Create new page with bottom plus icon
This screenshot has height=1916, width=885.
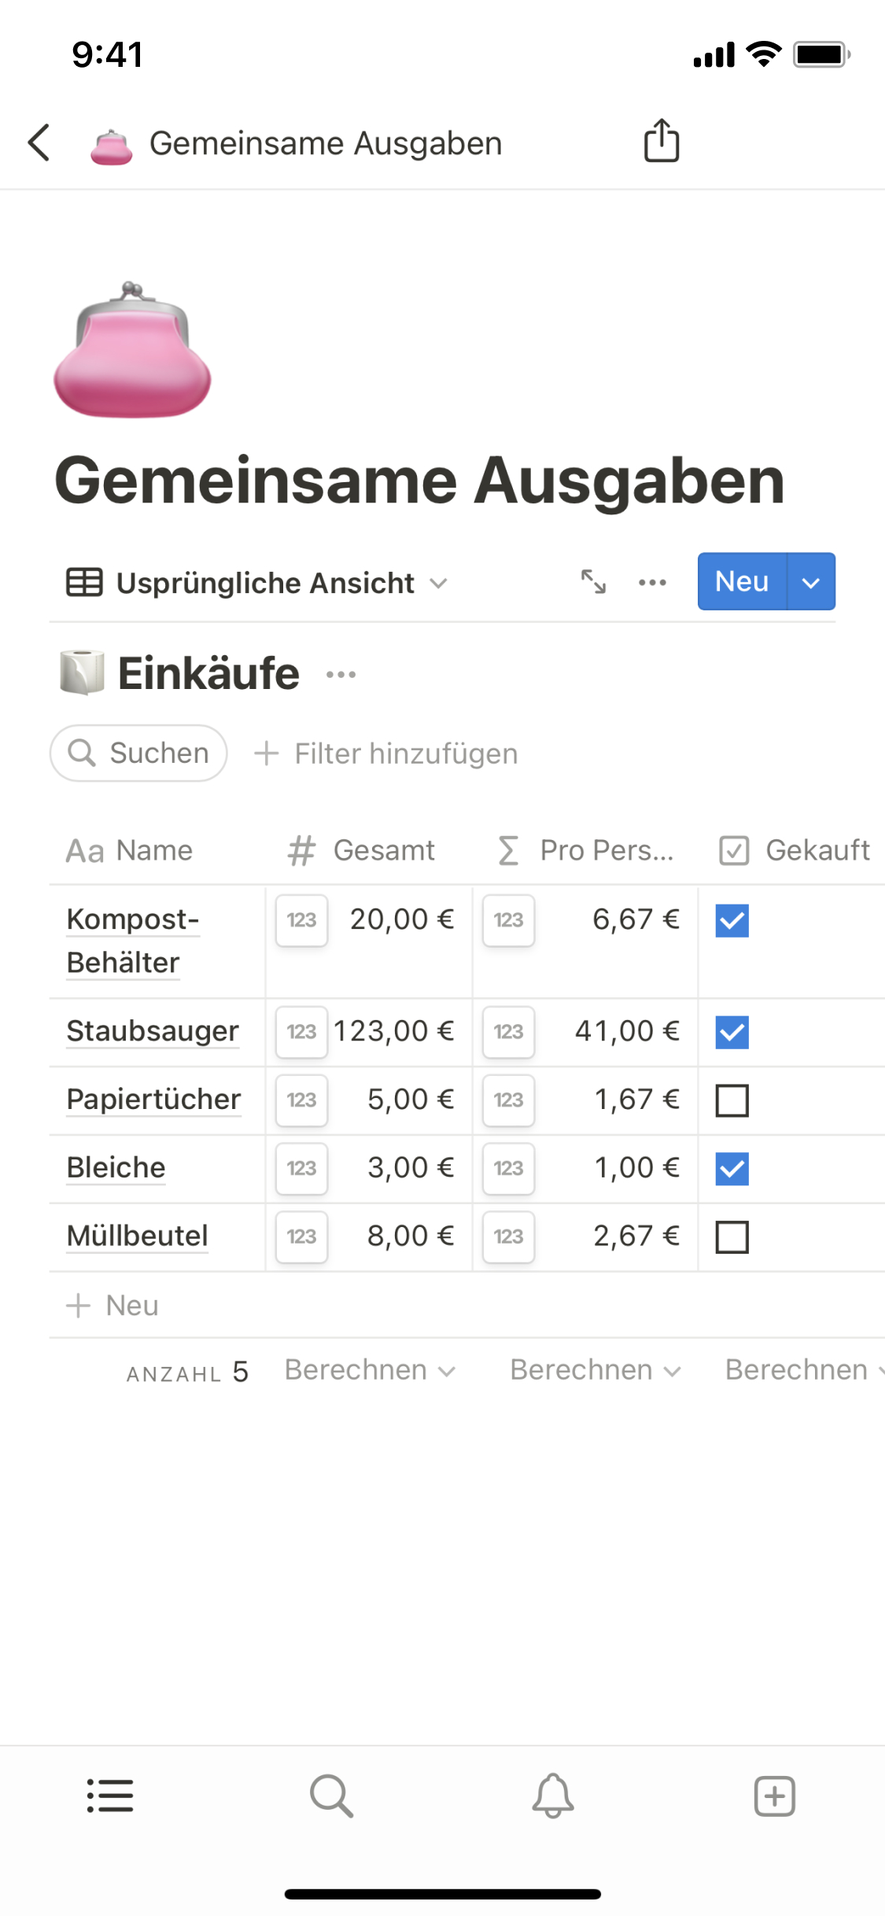click(x=775, y=1796)
